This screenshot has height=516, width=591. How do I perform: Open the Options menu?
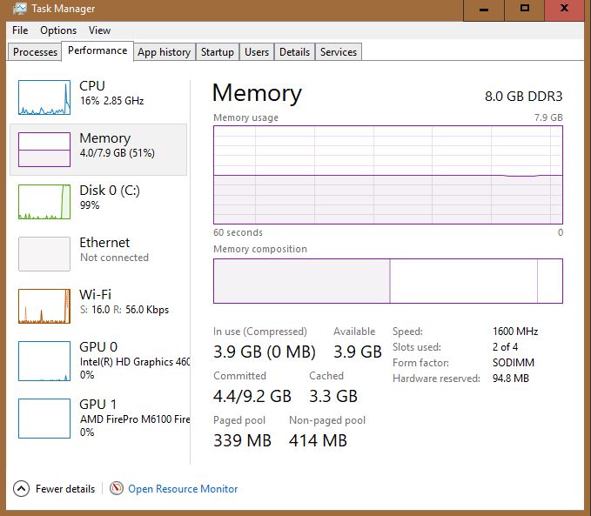(58, 30)
